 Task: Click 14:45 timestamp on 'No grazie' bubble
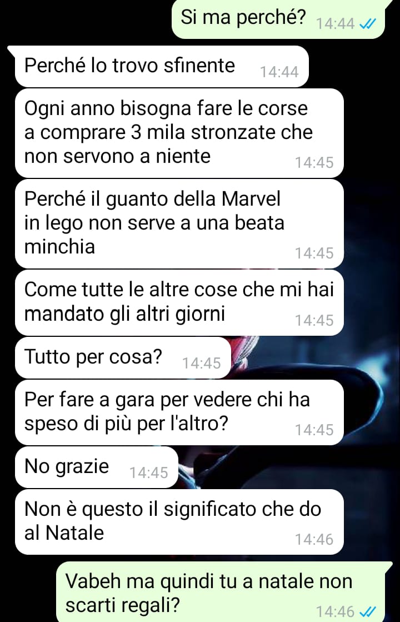point(149,472)
